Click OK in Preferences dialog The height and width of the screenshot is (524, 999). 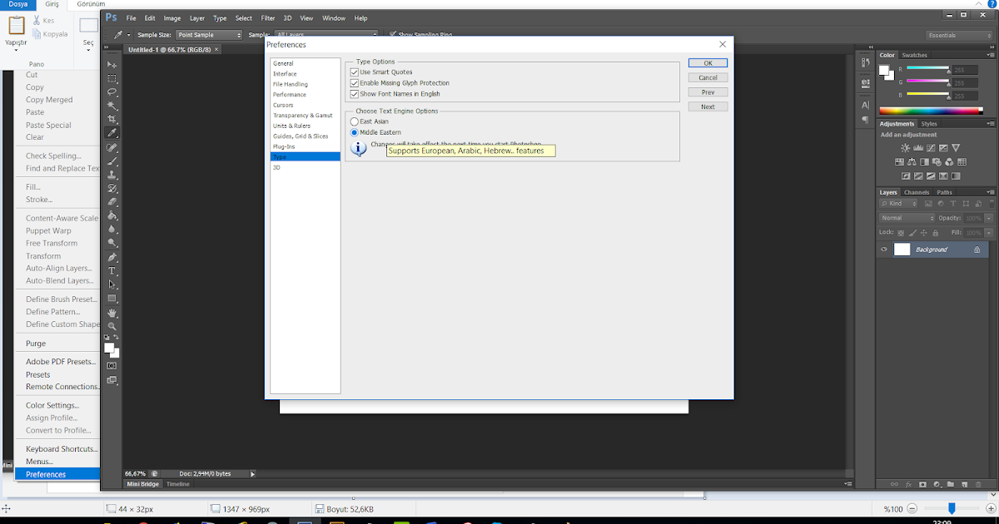pyautogui.click(x=708, y=63)
